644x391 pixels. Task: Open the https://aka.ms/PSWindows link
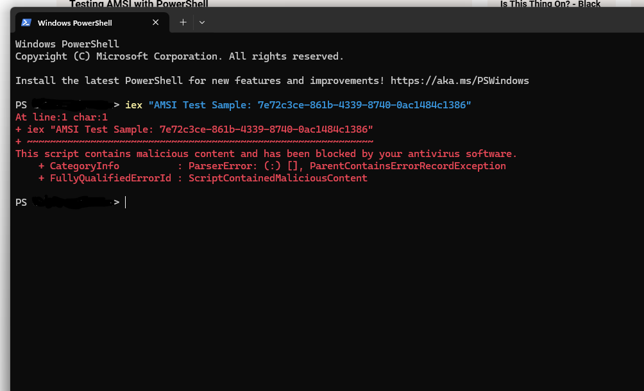click(x=460, y=81)
